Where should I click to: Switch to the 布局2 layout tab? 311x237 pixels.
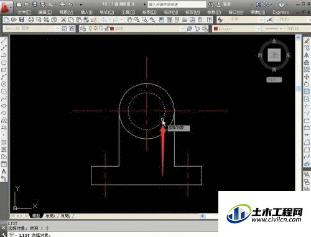65,216
